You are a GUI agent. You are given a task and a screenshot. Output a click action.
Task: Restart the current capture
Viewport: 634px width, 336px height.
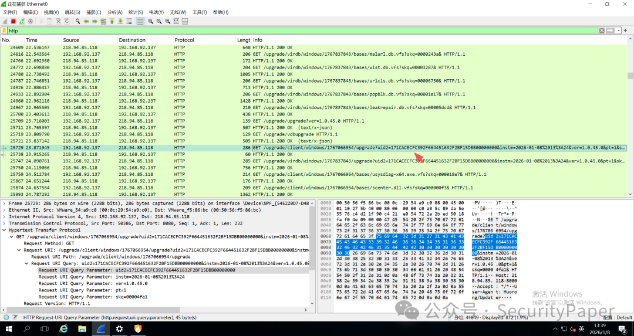click(x=22, y=21)
